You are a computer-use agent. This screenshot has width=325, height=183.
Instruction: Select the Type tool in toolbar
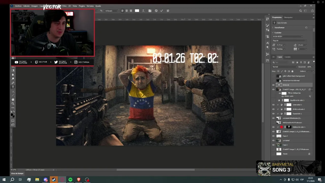(13, 87)
